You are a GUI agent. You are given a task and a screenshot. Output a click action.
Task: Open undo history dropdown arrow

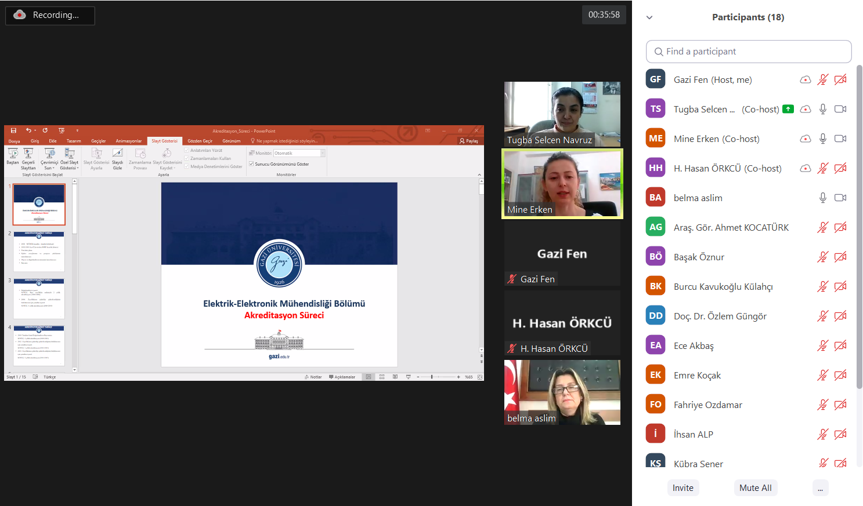point(35,130)
